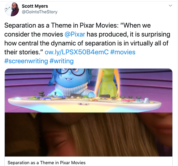Open the tweet options chevron menu
Viewport: 178px width, 166px height.
click(x=170, y=6)
